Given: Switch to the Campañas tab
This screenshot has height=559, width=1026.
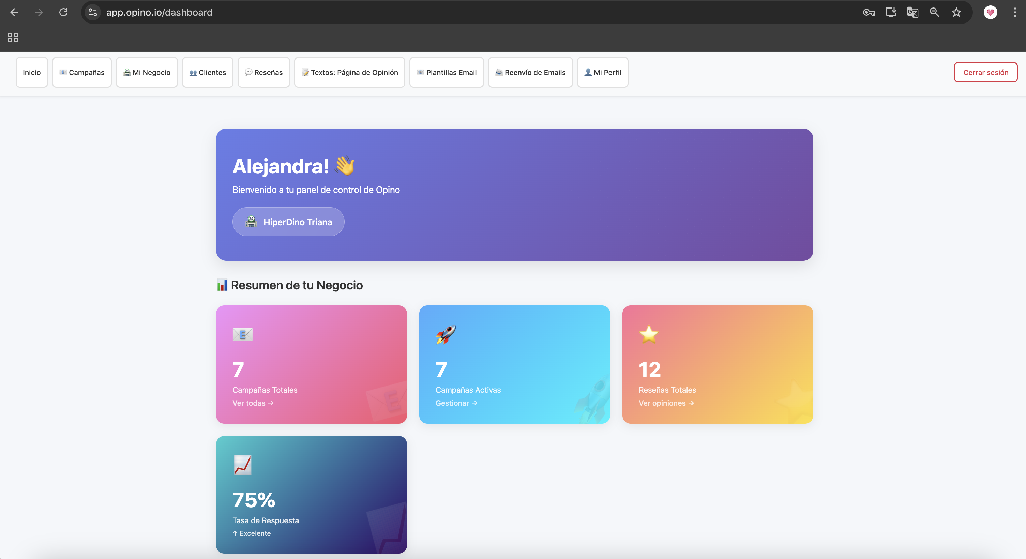Looking at the screenshot, I should pos(82,72).
